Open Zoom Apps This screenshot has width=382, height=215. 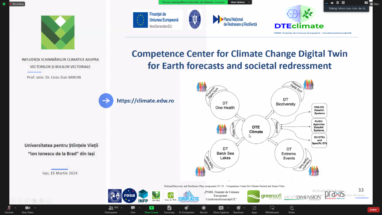tap(254, 209)
